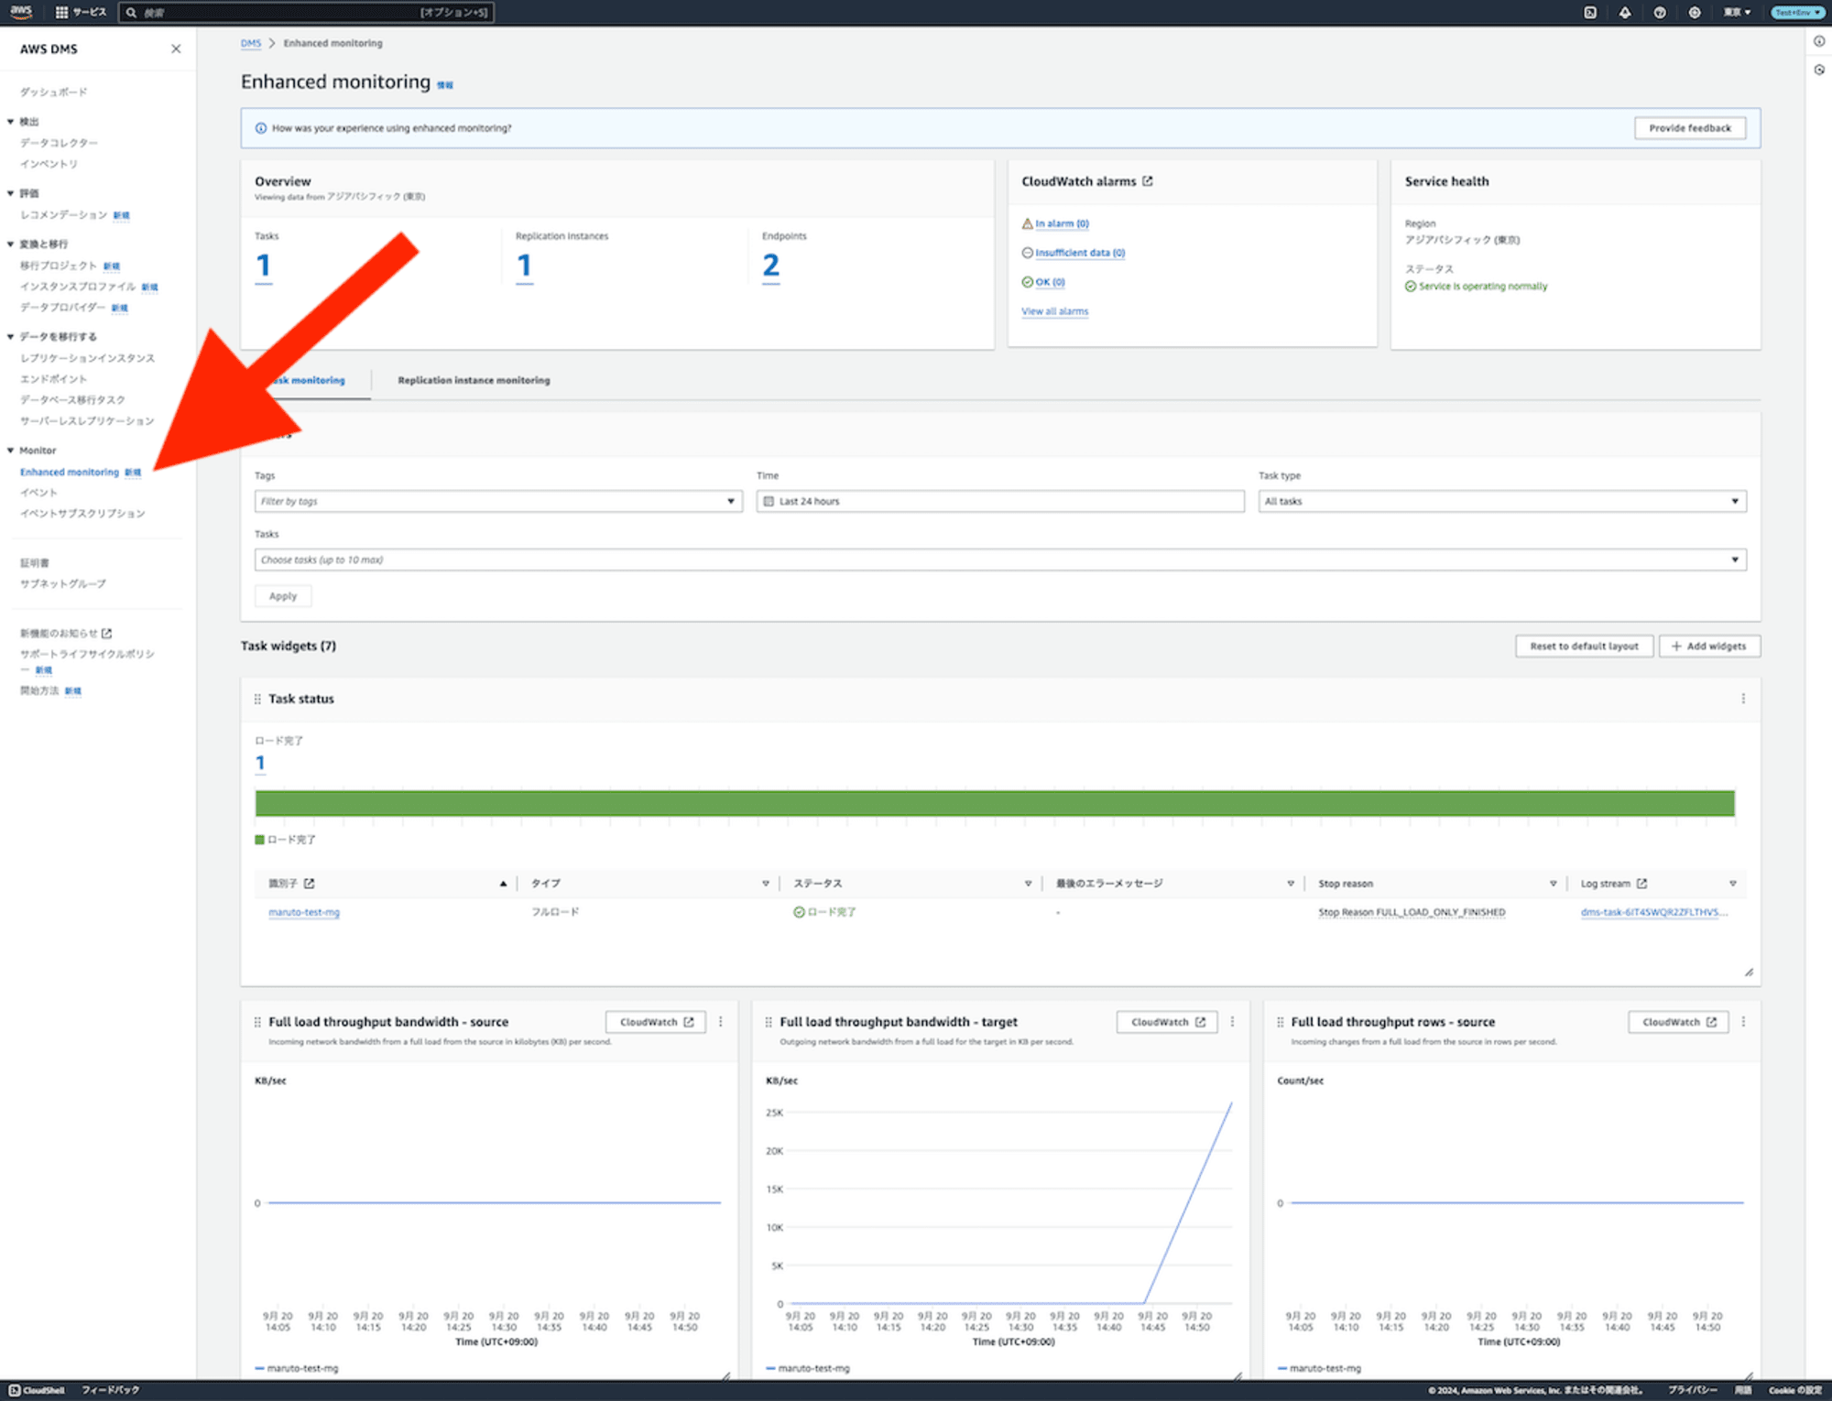Open the View all alarms link
The image size is (1832, 1401).
pyautogui.click(x=1054, y=311)
